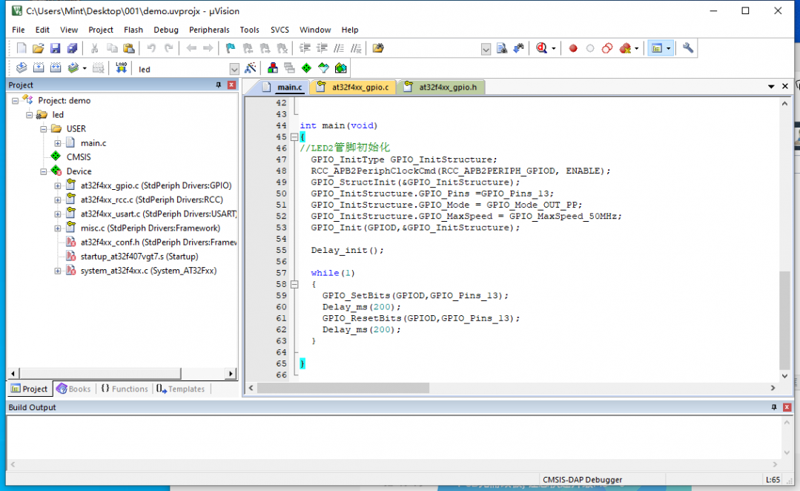Collapse the USER folder node

coord(44,129)
